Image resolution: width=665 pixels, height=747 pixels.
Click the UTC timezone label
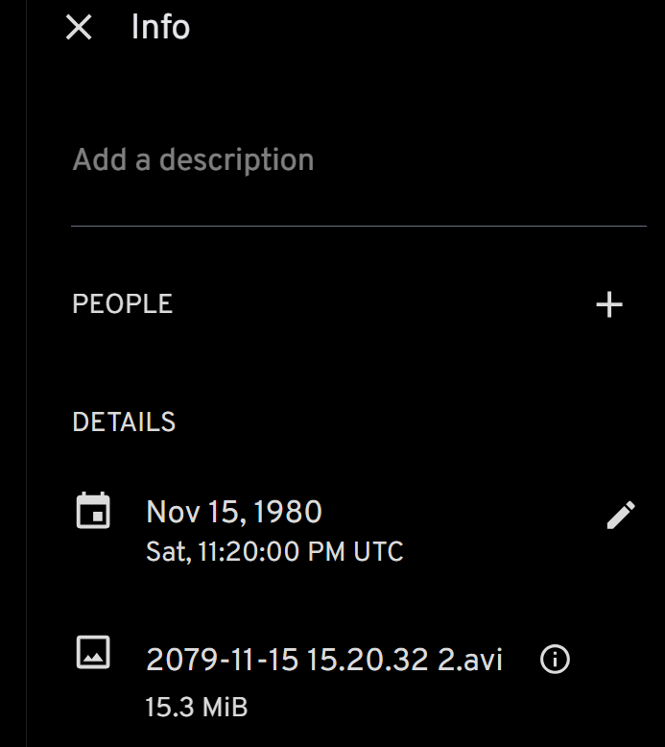click(382, 552)
